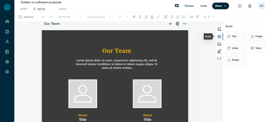Open the Normal Text style dropdown
Image resolution: width=265 pixels, height=122 pixels.
(70, 17)
